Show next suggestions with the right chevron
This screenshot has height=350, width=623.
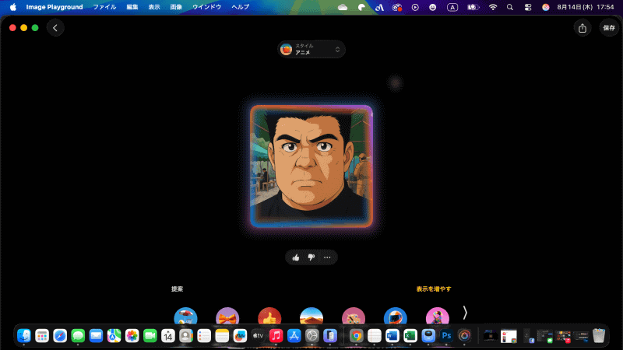[465, 313]
